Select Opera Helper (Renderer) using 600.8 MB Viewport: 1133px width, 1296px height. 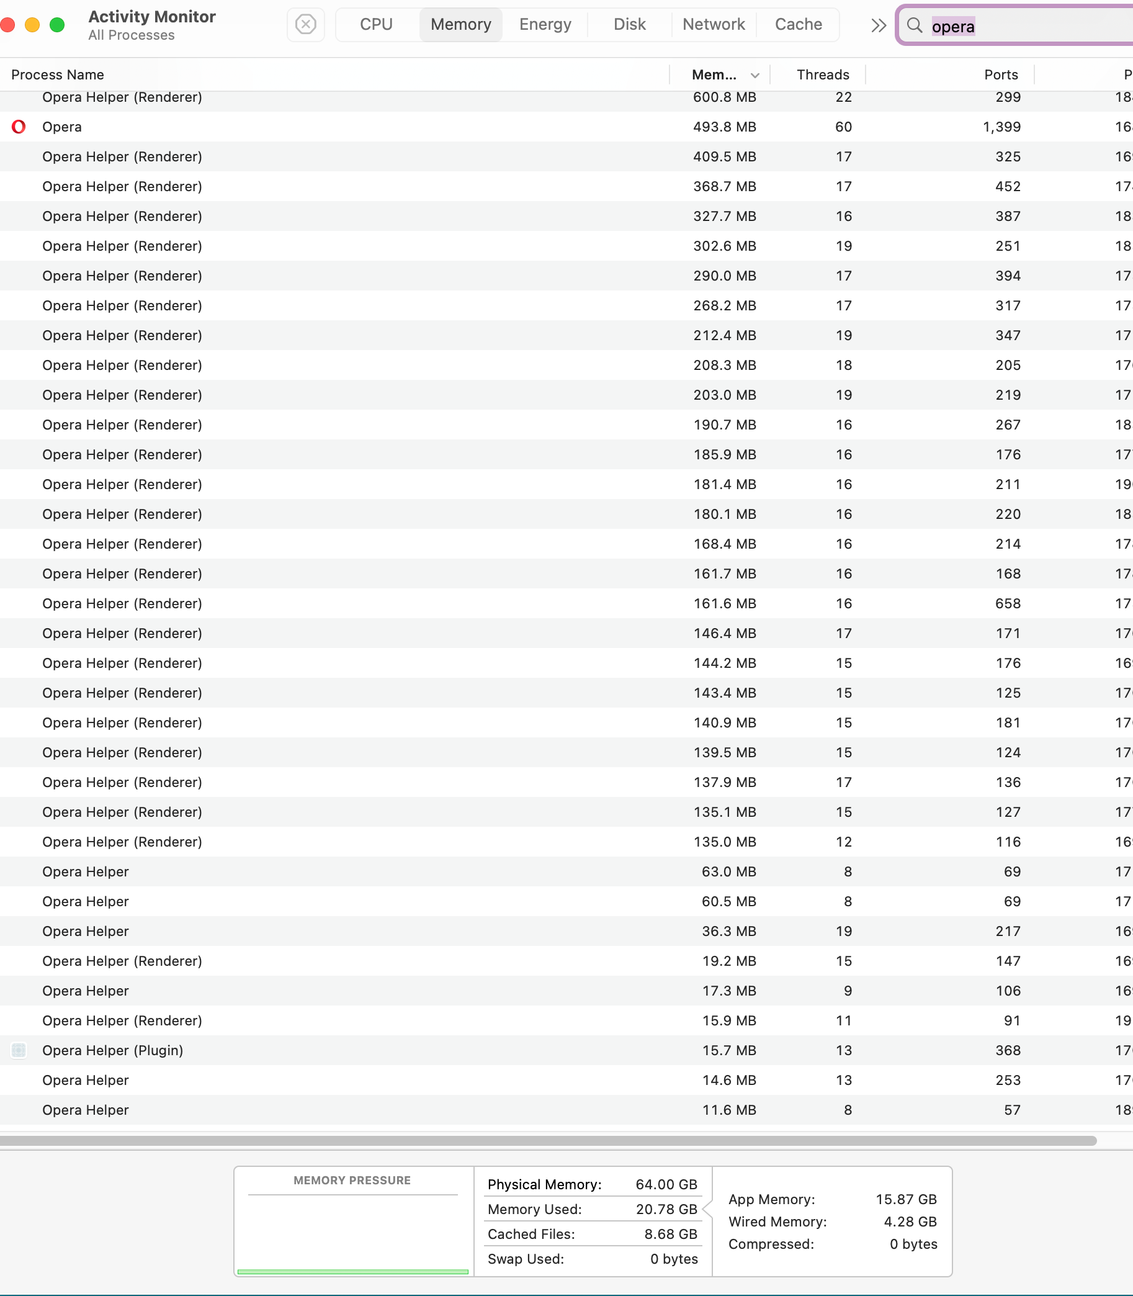pyautogui.click(x=566, y=97)
